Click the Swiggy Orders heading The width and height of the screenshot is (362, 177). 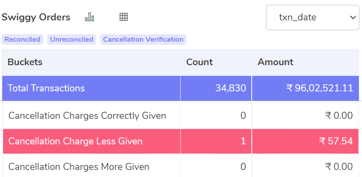36,17
